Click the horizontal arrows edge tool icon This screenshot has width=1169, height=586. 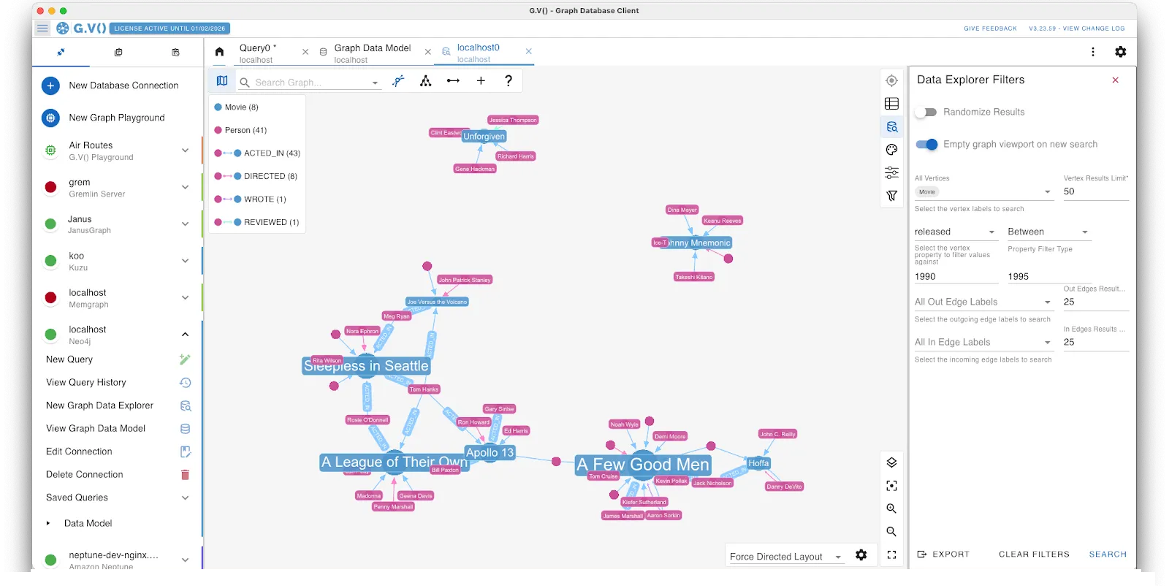(x=453, y=81)
